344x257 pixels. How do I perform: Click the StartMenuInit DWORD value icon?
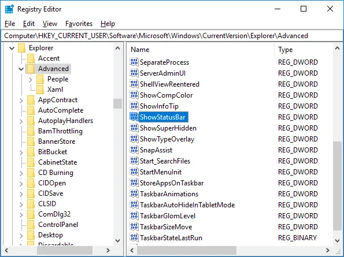134,172
